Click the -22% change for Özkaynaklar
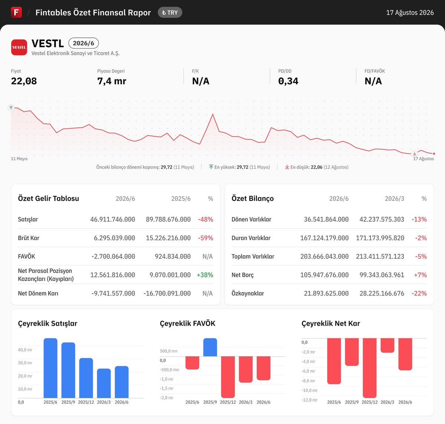This screenshot has width=445, height=424. coord(419,294)
